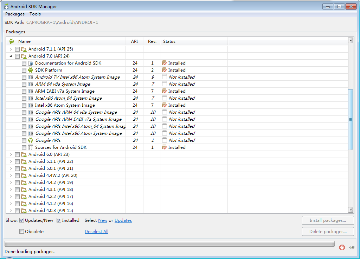This screenshot has width=360, height=259.
Task: Click the red stop hand icon
Action: (342, 247)
